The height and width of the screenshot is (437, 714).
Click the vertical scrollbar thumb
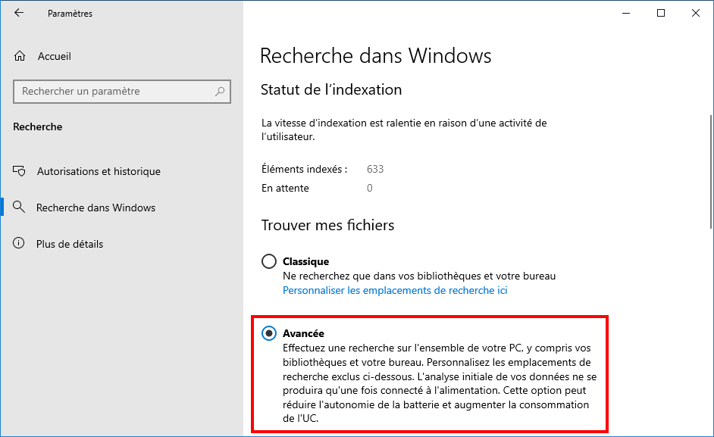click(x=711, y=172)
